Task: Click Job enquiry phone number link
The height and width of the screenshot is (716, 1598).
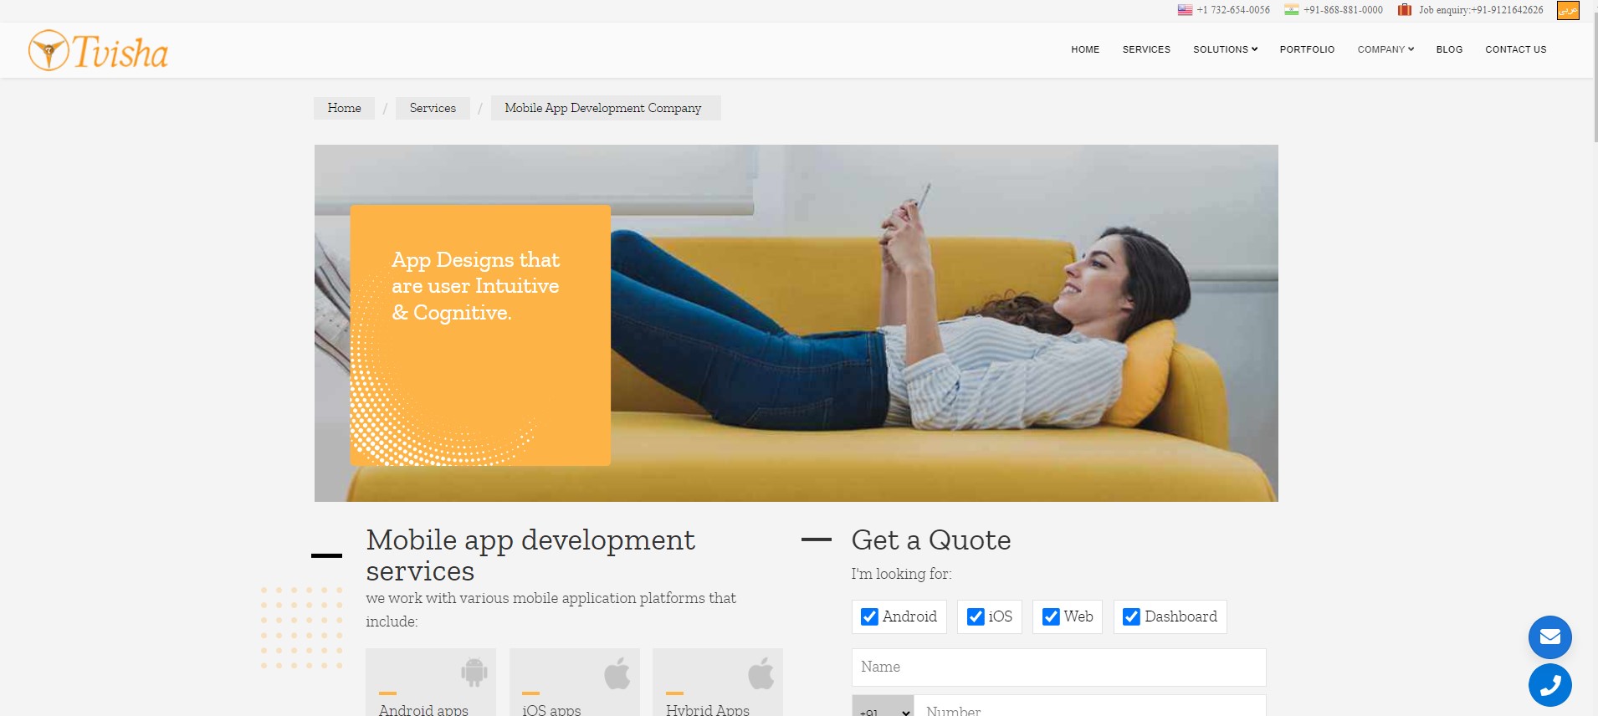Action: 1481,10
